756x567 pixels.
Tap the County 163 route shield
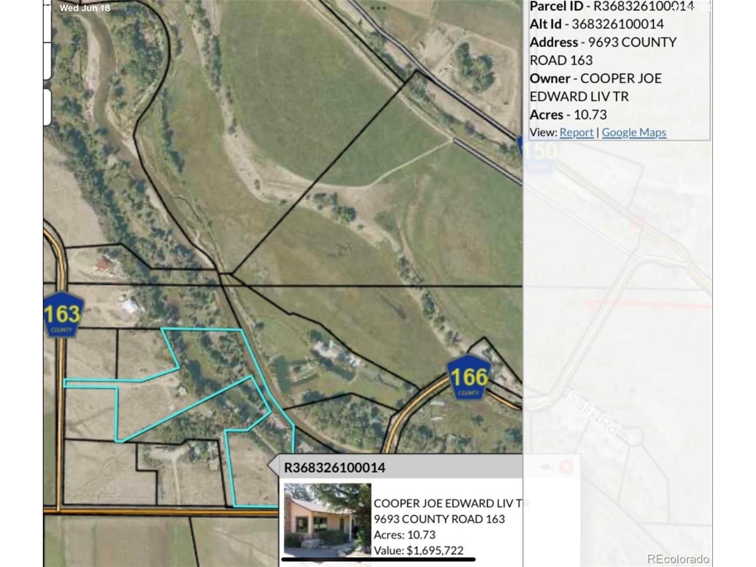coord(63,315)
